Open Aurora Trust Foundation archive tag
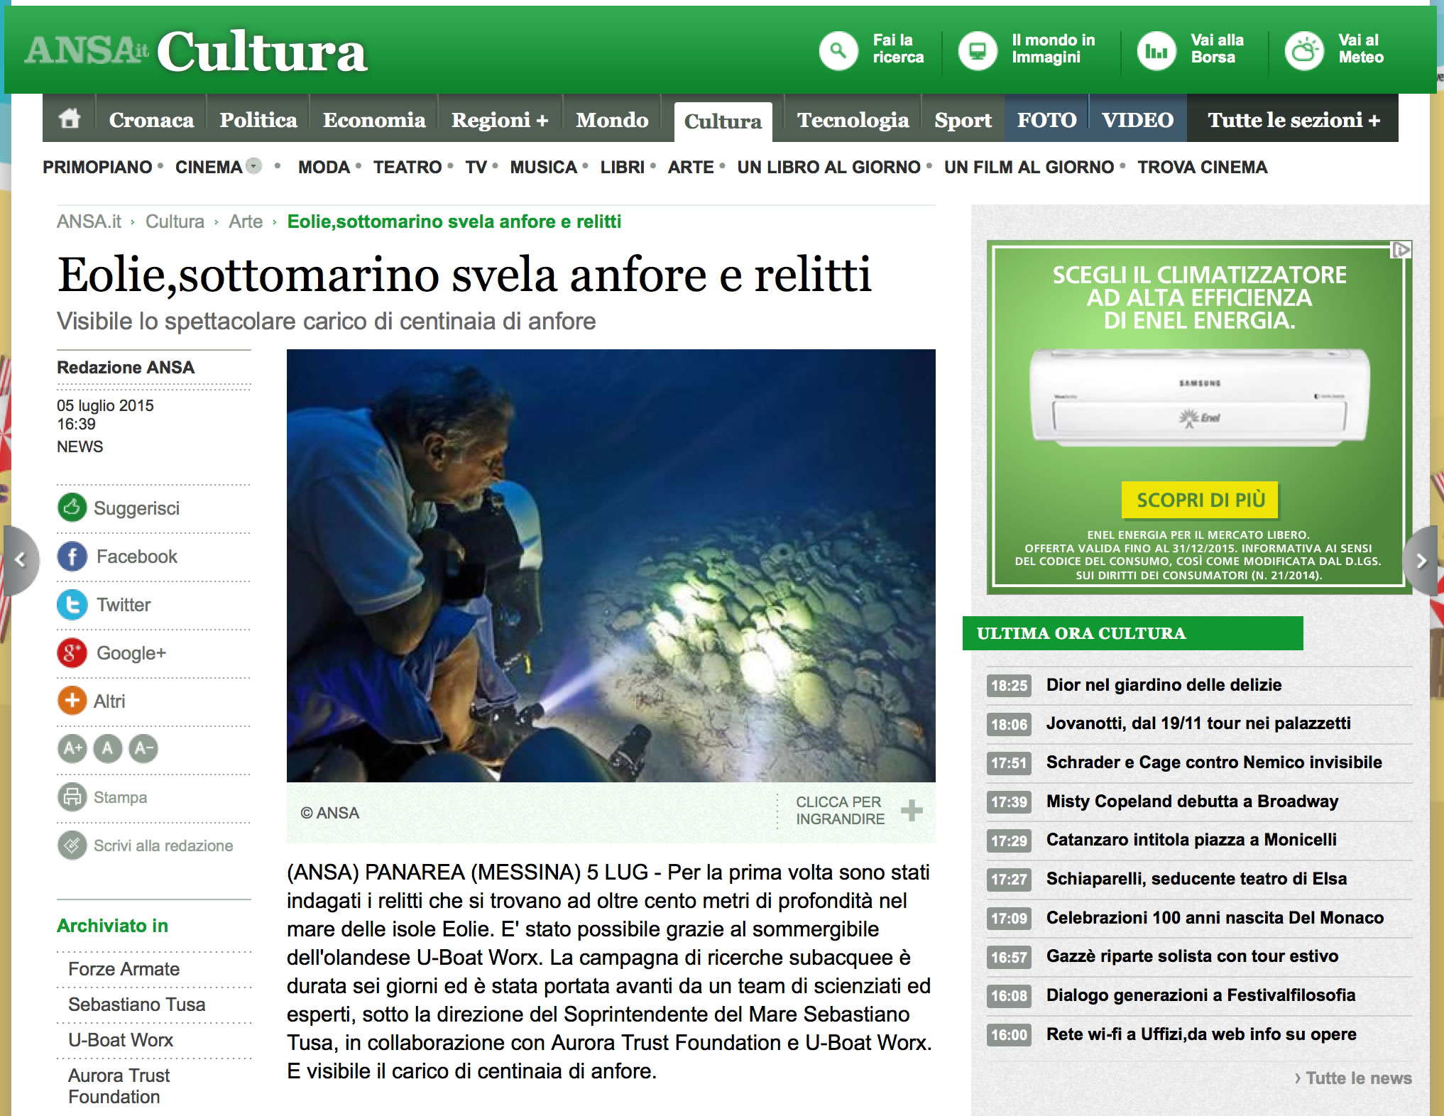The height and width of the screenshot is (1116, 1444). [119, 1085]
